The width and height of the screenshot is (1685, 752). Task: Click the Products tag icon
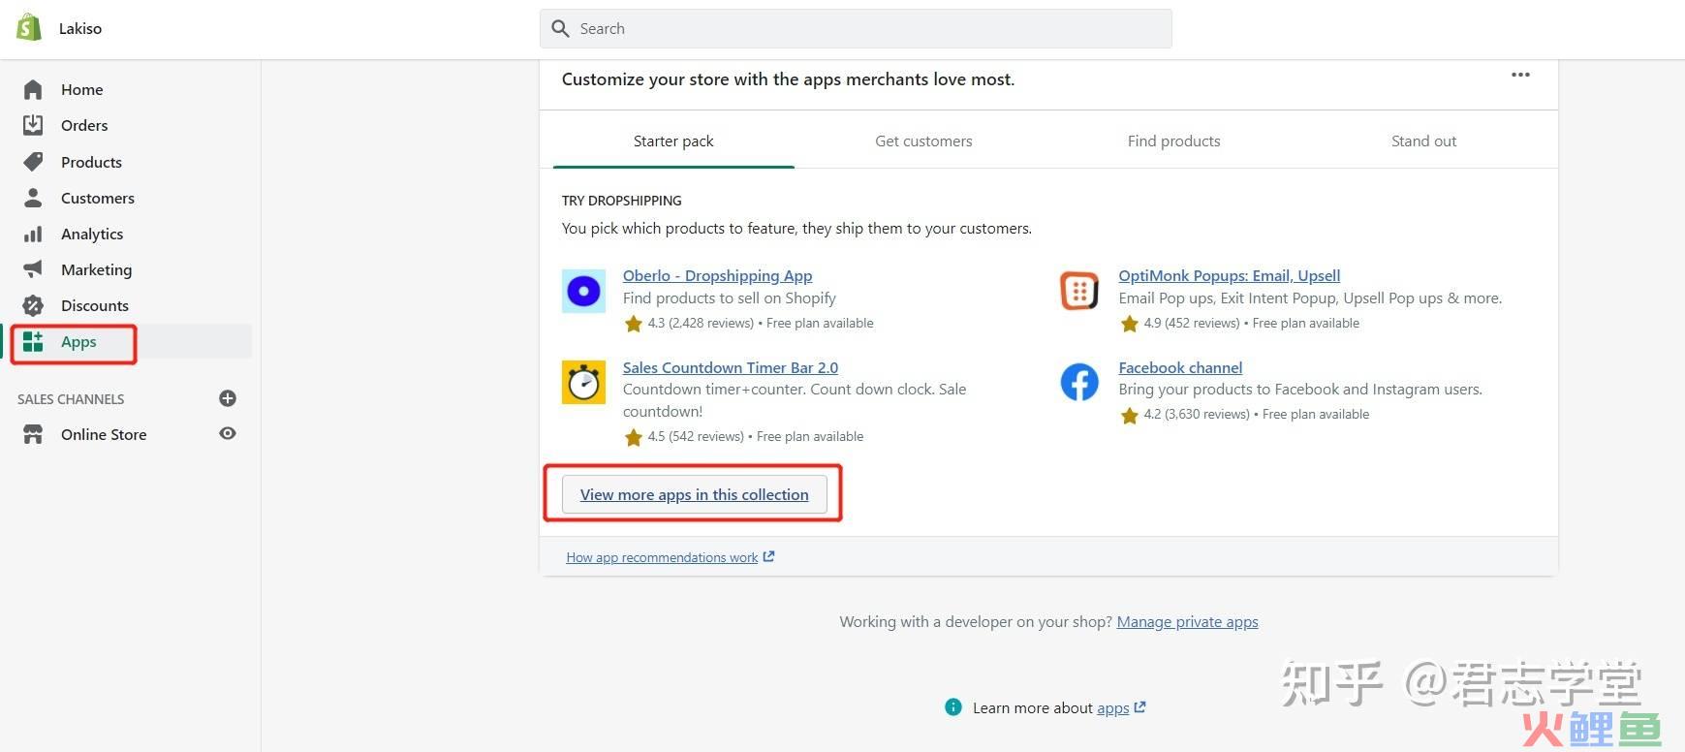tap(33, 162)
